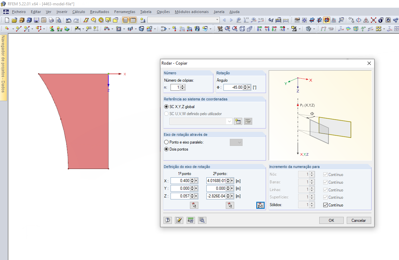Show view in Y direction
The height and width of the screenshot is (260, 399).
(267, 29)
